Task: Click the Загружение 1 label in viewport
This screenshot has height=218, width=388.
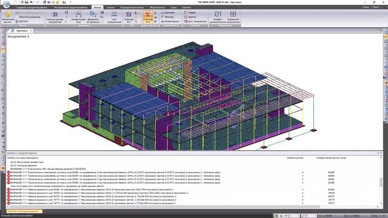Action: pyautogui.click(x=18, y=36)
